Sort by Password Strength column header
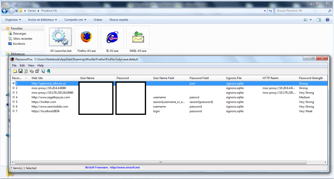 312,78
